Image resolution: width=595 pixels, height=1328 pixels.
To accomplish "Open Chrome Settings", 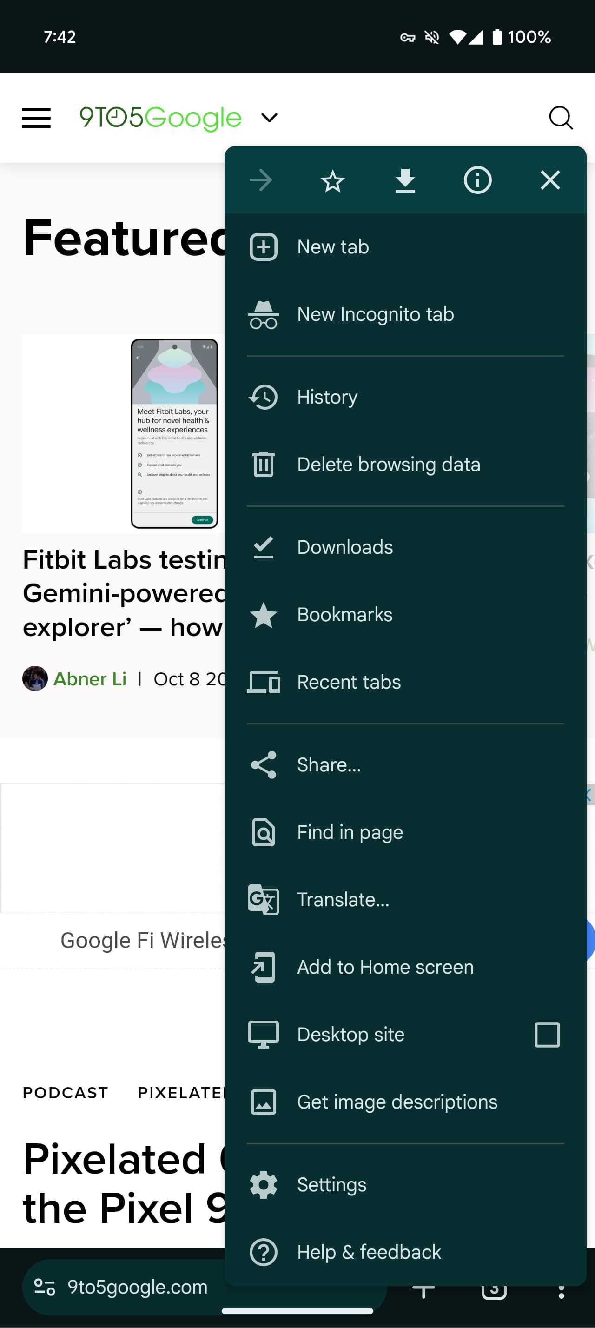I will coord(332,1185).
